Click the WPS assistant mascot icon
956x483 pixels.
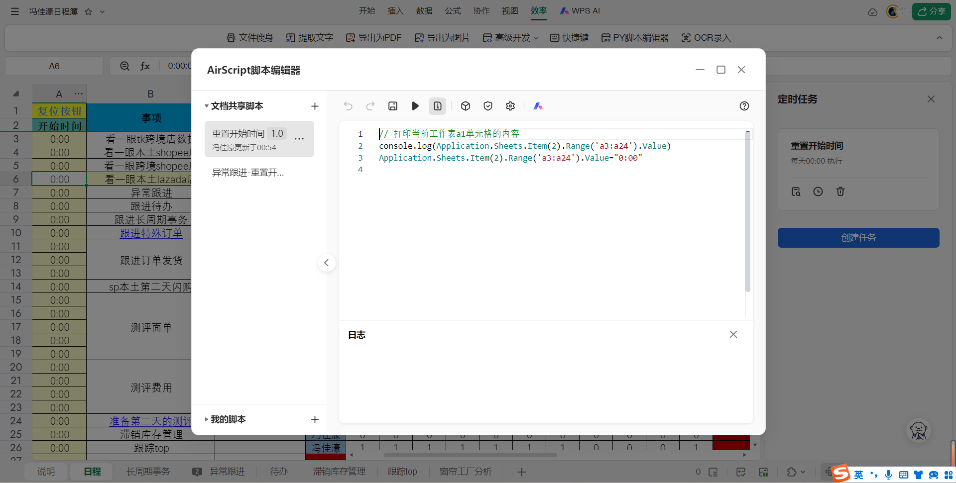click(x=919, y=431)
